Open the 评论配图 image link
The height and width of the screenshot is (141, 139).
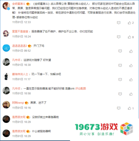[x=80, y=88]
